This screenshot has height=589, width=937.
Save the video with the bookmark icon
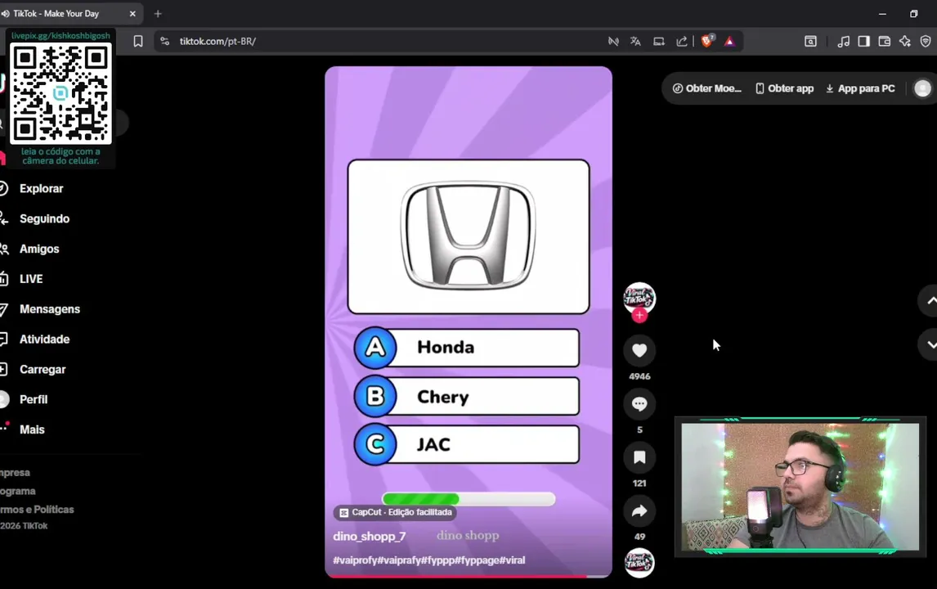click(x=639, y=457)
